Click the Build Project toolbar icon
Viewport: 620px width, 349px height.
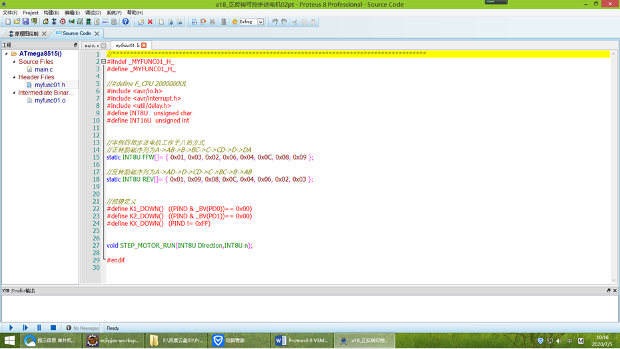[x=194, y=22]
